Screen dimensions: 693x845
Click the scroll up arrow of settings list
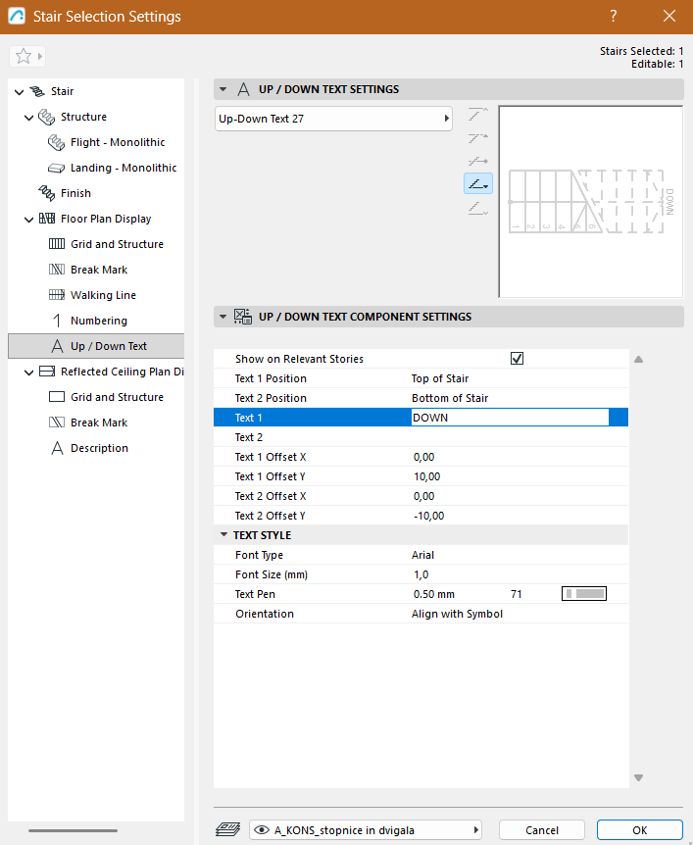(638, 360)
